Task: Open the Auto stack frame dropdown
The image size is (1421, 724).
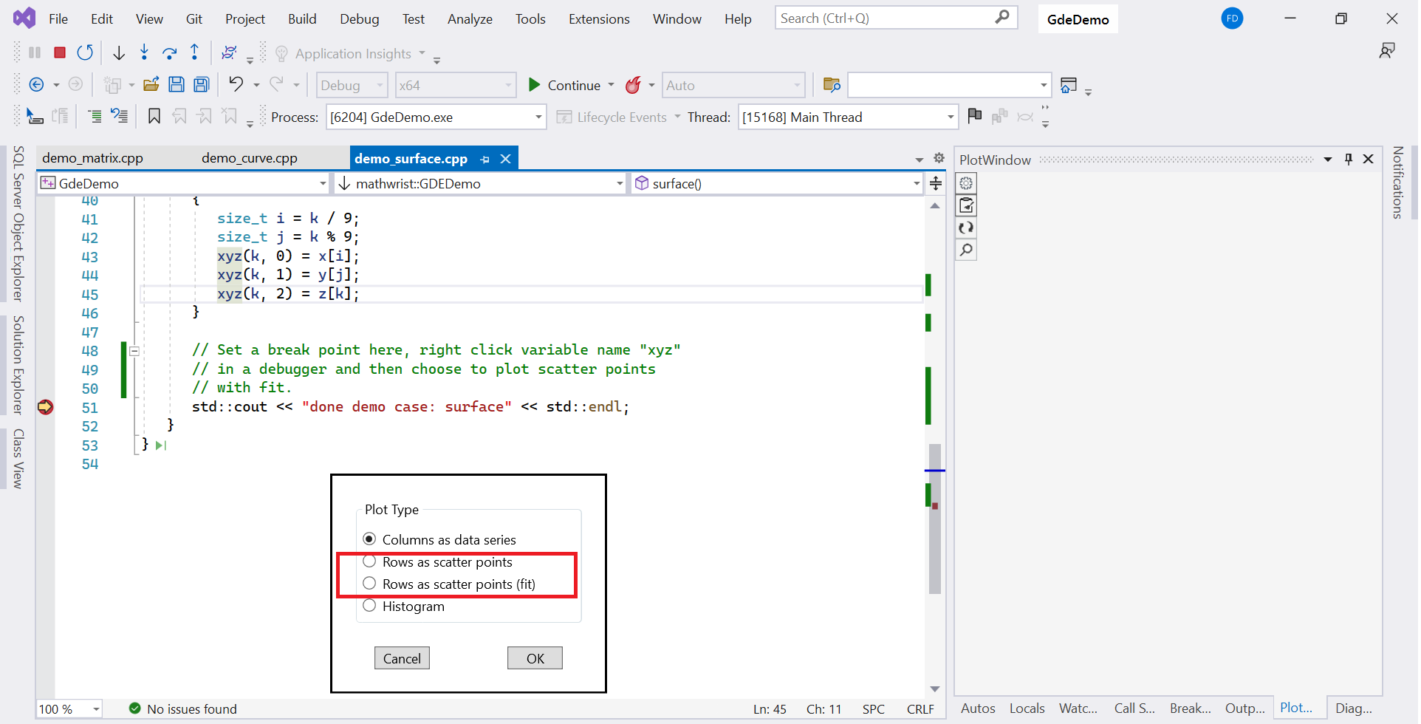Action: click(733, 85)
